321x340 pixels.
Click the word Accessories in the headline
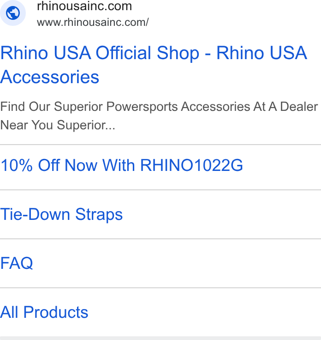click(x=49, y=77)
